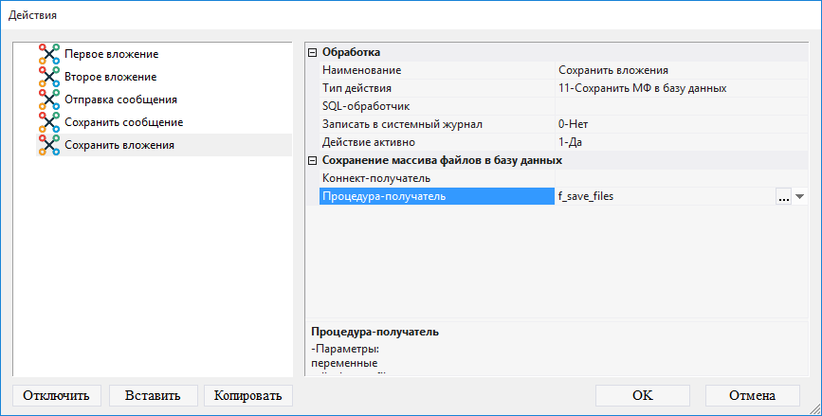Edit the Наименование value field
The height and width of the screenshot is (416, 822).
point(678,70)
